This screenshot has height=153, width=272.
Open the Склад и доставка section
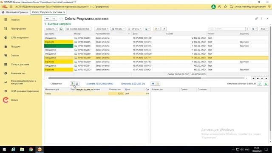(x=20, y=64)
